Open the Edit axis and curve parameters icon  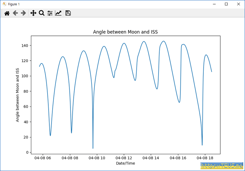pos(58,13)
